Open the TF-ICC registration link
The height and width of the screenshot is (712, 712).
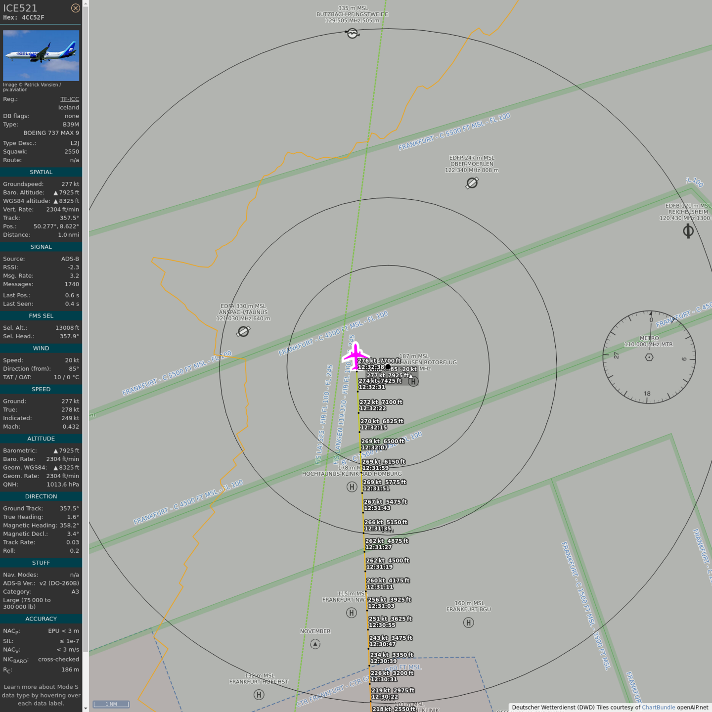point(69,99)
